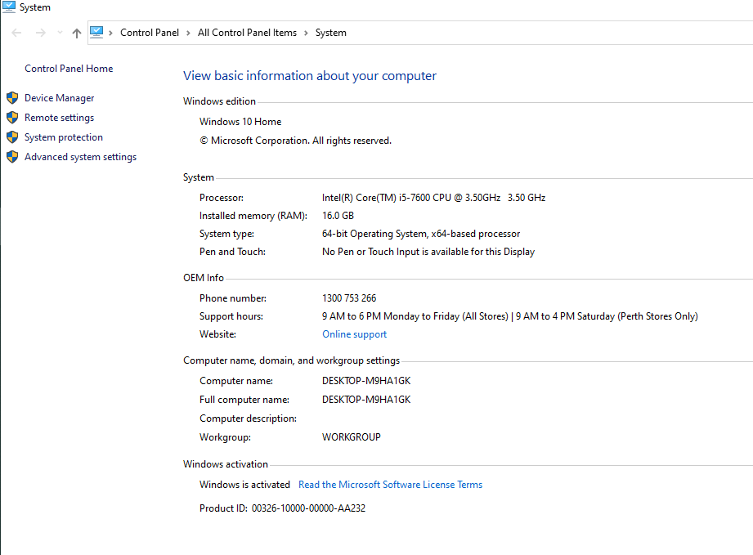Click the System window title icon
This screenshot has height=555, width=753.
9,7
